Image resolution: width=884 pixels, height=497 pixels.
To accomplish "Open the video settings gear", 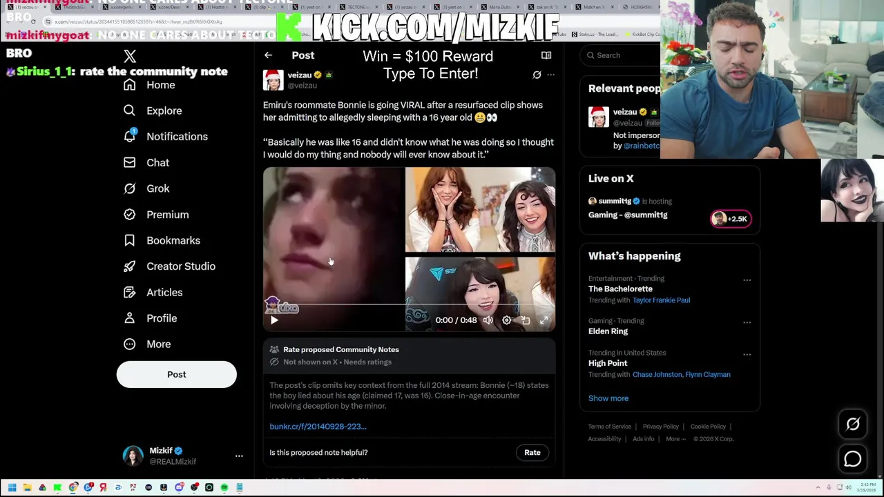I will [507, 320].
